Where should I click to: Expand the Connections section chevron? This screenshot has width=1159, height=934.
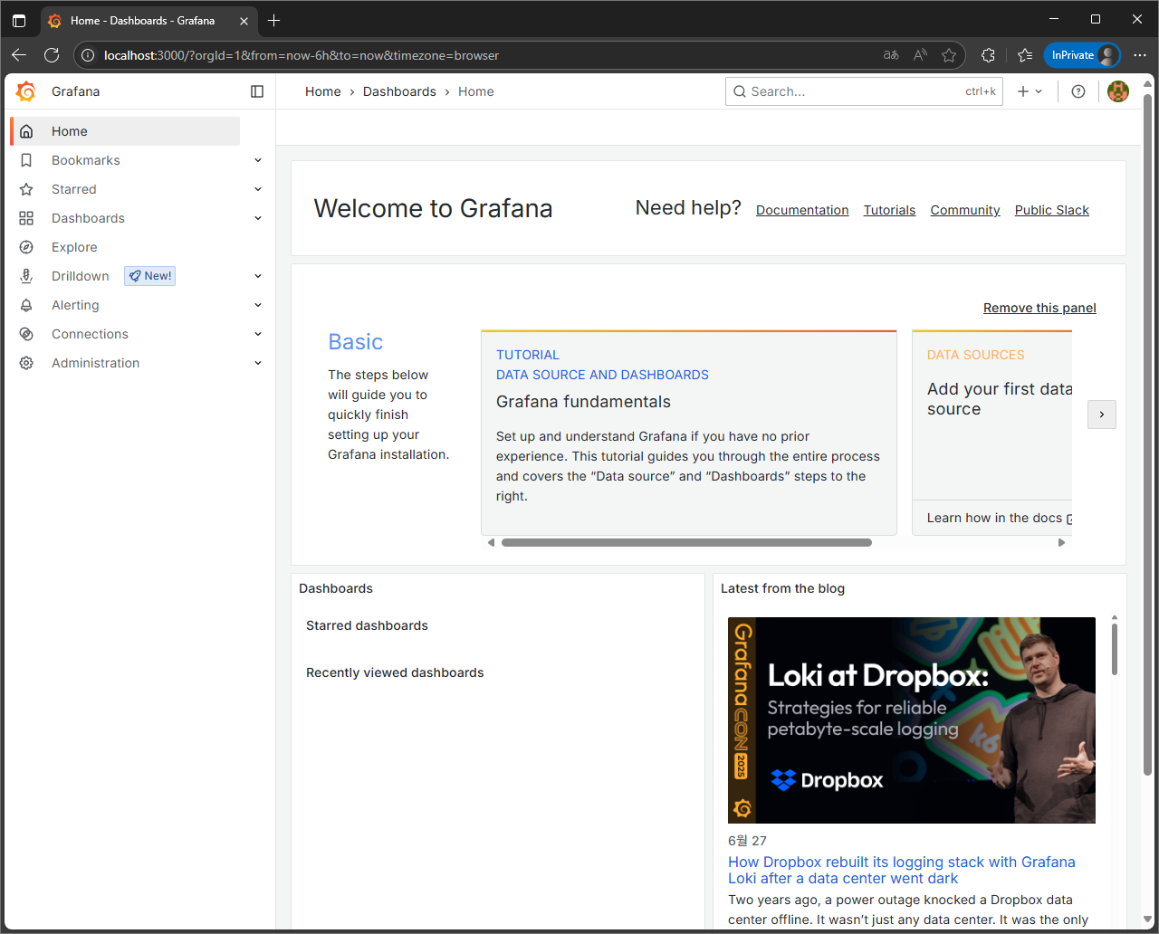(258, 334)
